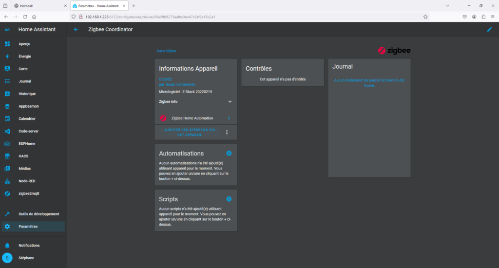Switch to the Heimdall browser tab

[40, 6]
